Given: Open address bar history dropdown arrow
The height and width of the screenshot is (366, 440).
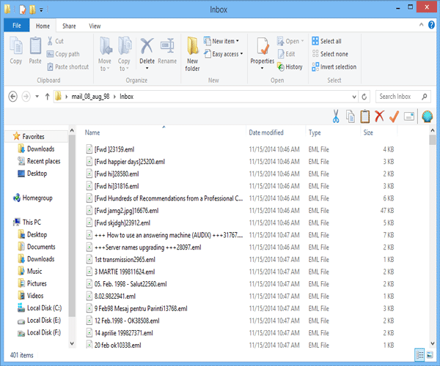Looking at the screenshot, I should 354,96.
